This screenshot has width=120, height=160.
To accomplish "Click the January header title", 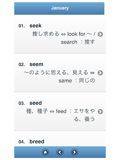I will click(60, 8).
